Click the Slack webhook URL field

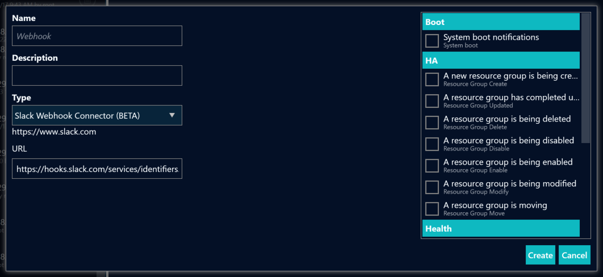pyautogui.click(x=97, y=169)
